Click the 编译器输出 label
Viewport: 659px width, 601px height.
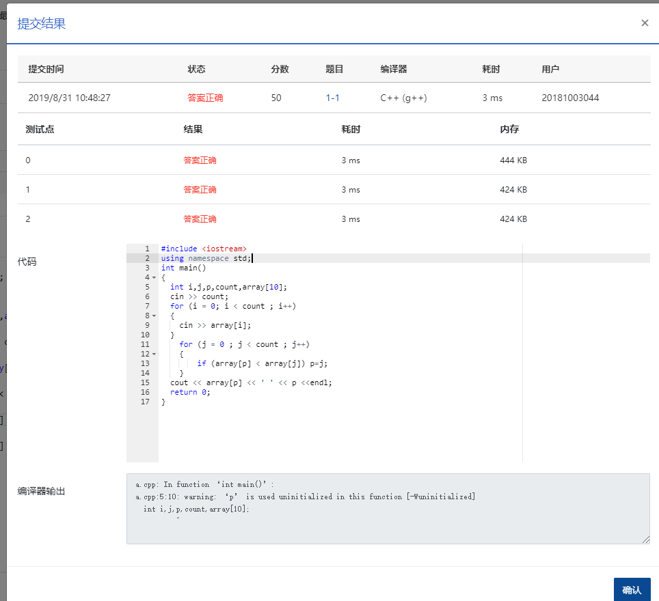[x=41, y=491]
